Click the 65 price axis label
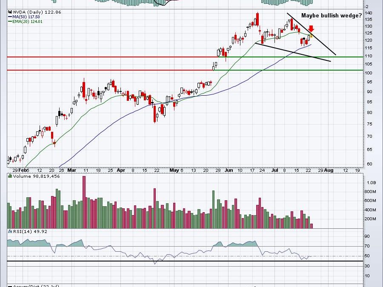The width and height of the screenshot is (383, 287). tap(369, 149)
